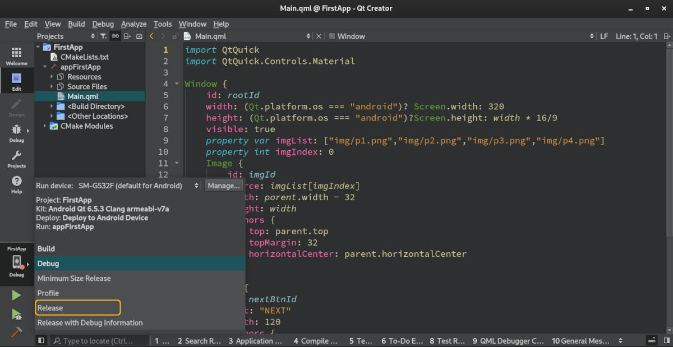Open Design mode in sidebar
The height and width of the screenshot is (347, 673).
[16, 108]
